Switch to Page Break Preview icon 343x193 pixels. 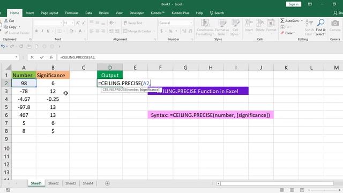click(302, 190)
